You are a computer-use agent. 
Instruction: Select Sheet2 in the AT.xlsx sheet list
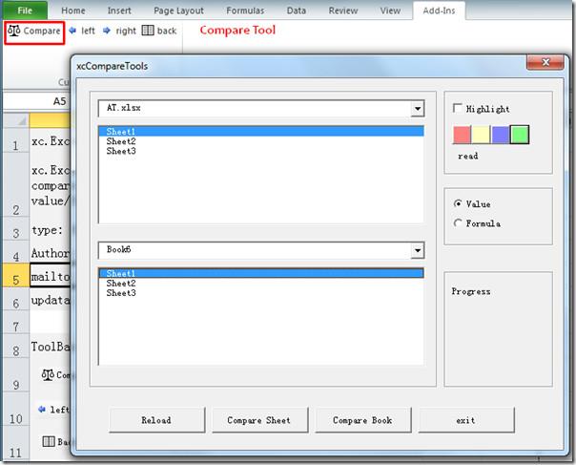pos(261,141)
